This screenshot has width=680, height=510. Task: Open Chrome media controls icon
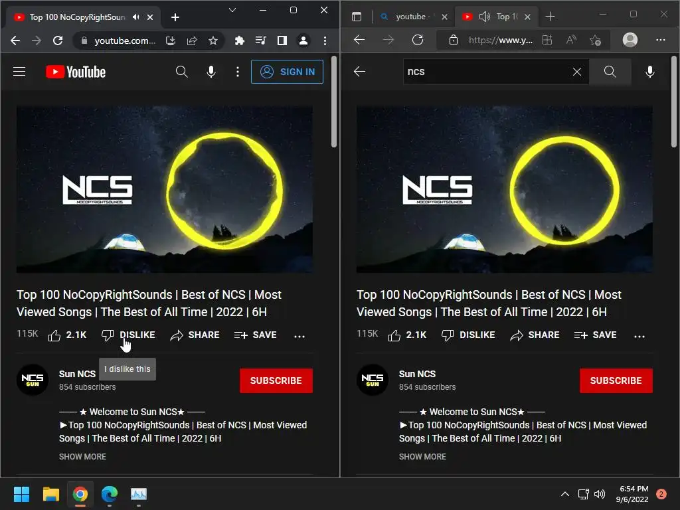tap(260, 41)
